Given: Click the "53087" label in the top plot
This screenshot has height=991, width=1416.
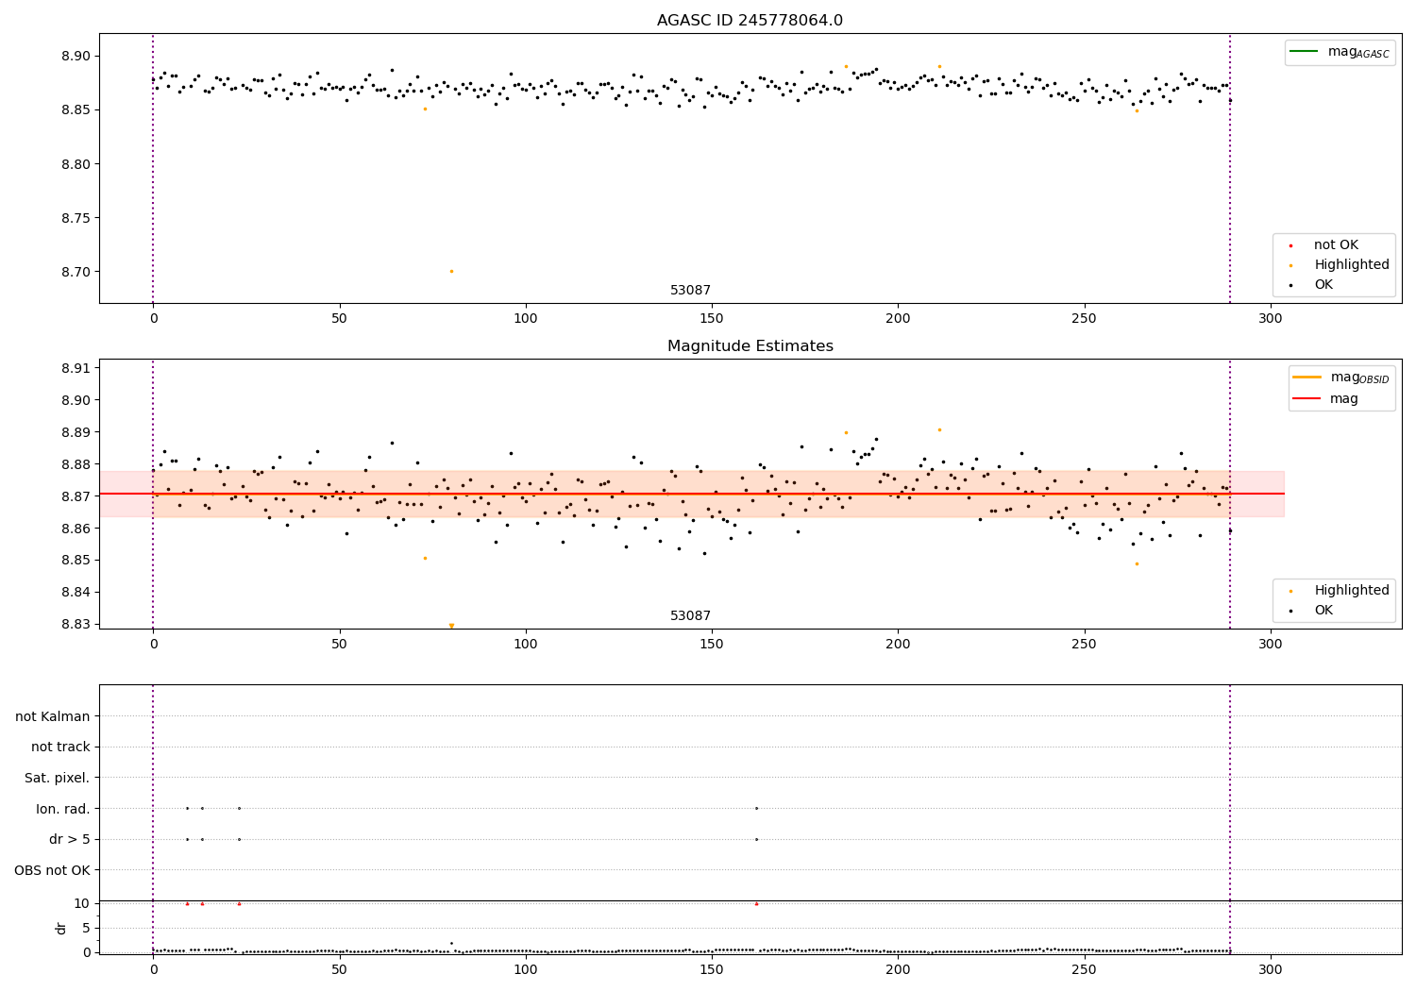Looking at the screenshot, I should (x=690, y=291).
